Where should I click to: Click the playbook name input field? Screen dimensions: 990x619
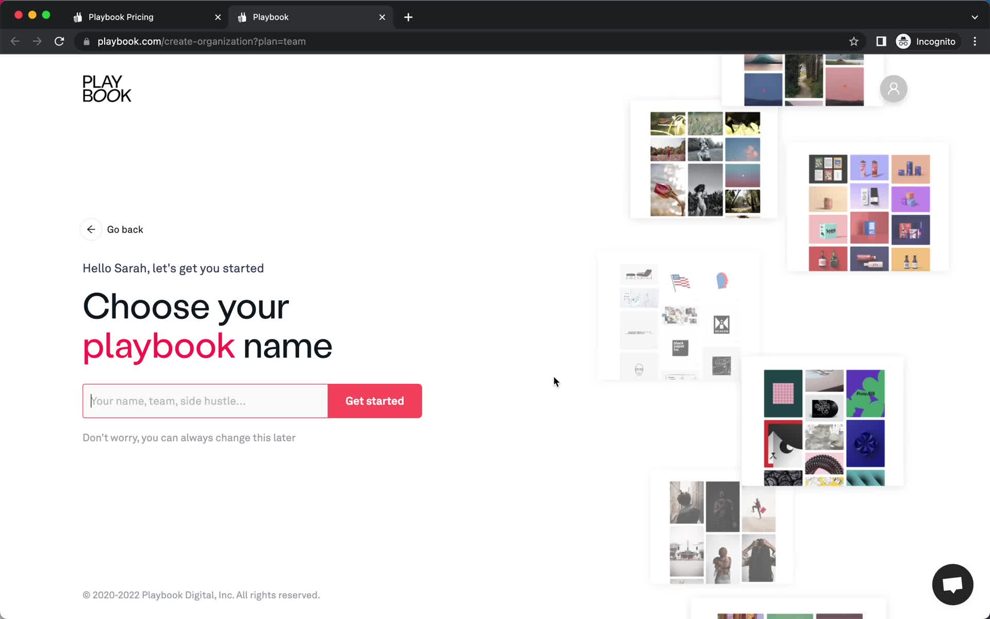click(x=205, y=401)
